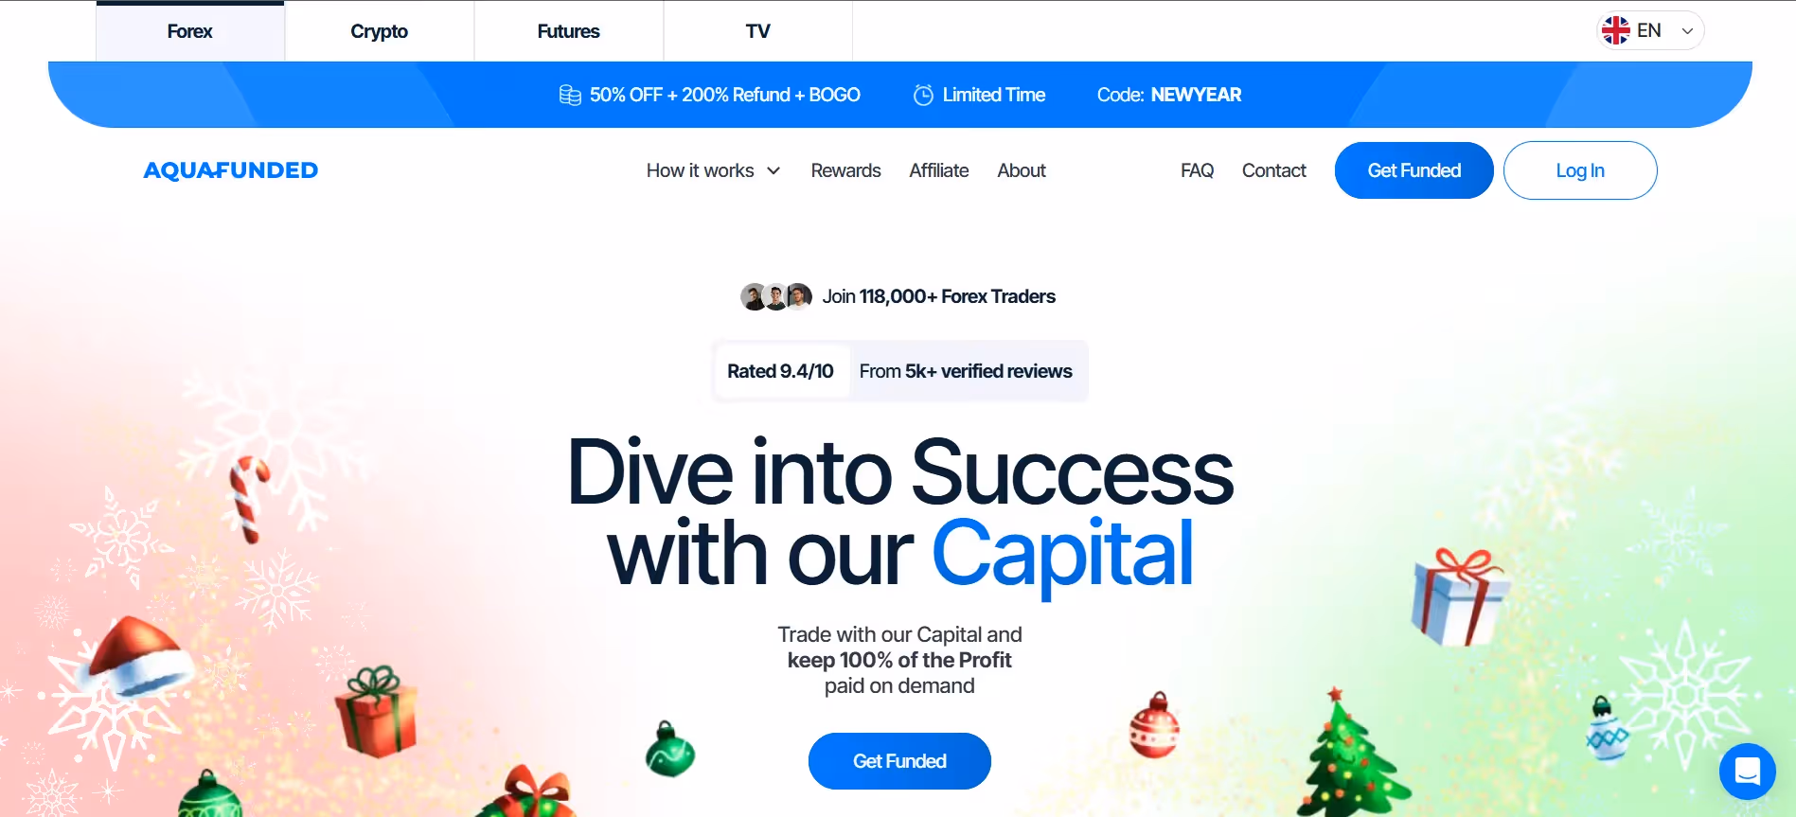Go to the Affiliate link
This screenshot has height=817, width=1796.
pyautogui.click(x=938, y=170)
